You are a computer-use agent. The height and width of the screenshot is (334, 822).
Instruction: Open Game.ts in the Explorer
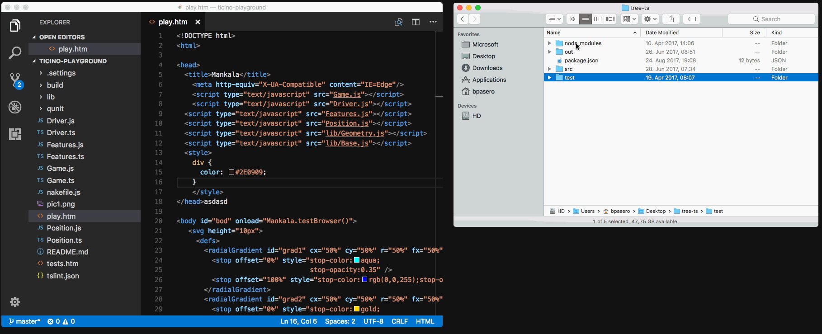pos(61,180)
